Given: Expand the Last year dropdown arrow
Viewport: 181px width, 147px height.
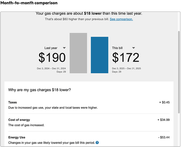Looking at the screenshot, I should 64,48.
